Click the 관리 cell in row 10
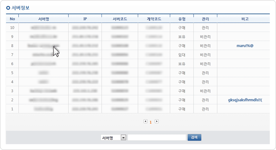The height and width of the screenshot is (150, 276). 205,28
